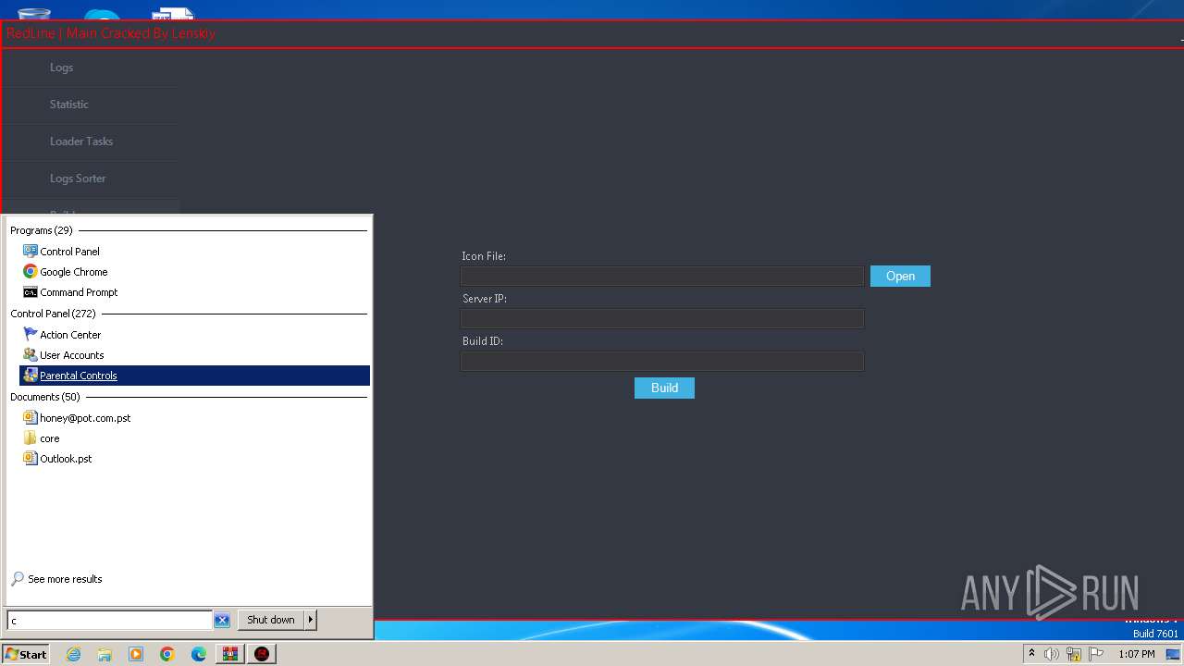Launch Google Chrome from Start search results

pyautogui.click(x=73, y=272)
